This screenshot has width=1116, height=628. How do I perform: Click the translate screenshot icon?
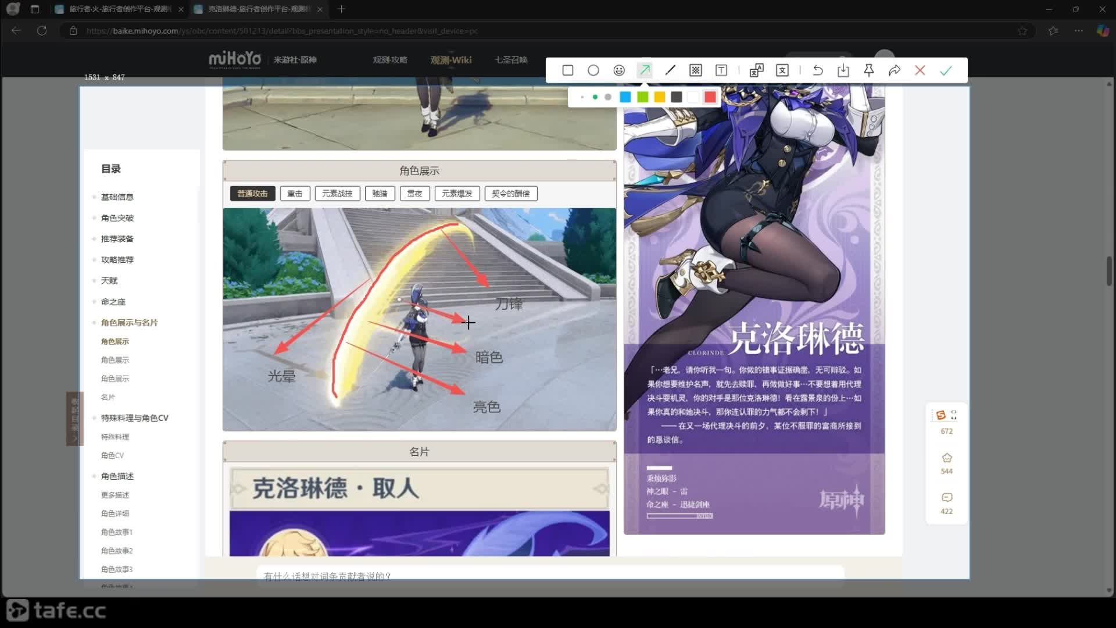(757, 70)
